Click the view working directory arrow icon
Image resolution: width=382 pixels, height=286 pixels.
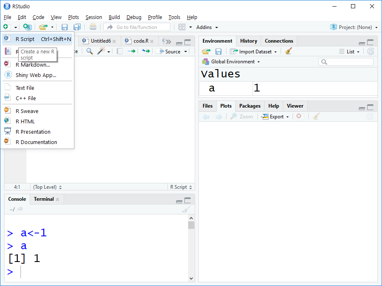pyautogui.click(x=20, y=209)
